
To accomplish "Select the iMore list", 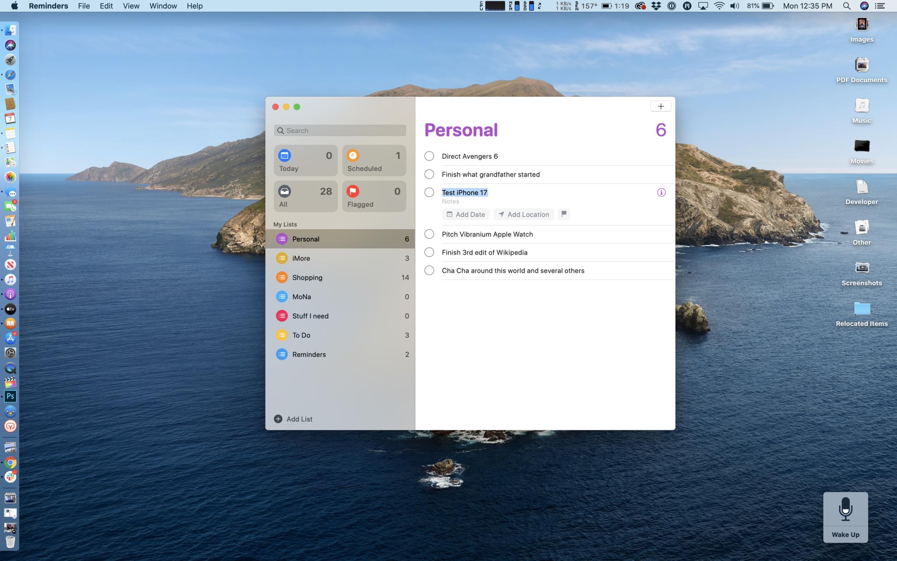I will click(340, 258).
